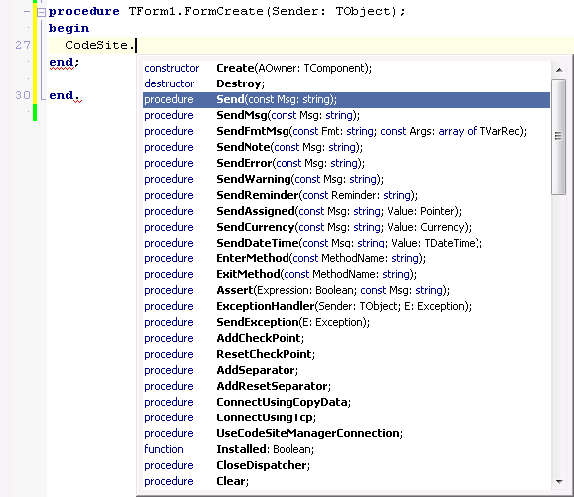Click the completion list scrollbar thumb
Screen dimensions: 574x497
pyautogui.click(x=559, y=136)
